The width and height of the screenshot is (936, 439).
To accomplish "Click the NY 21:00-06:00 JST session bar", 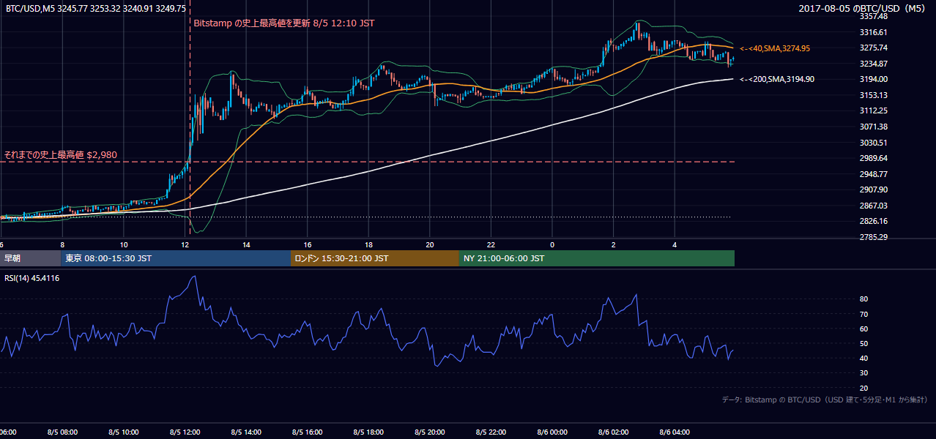I will 597,258.
